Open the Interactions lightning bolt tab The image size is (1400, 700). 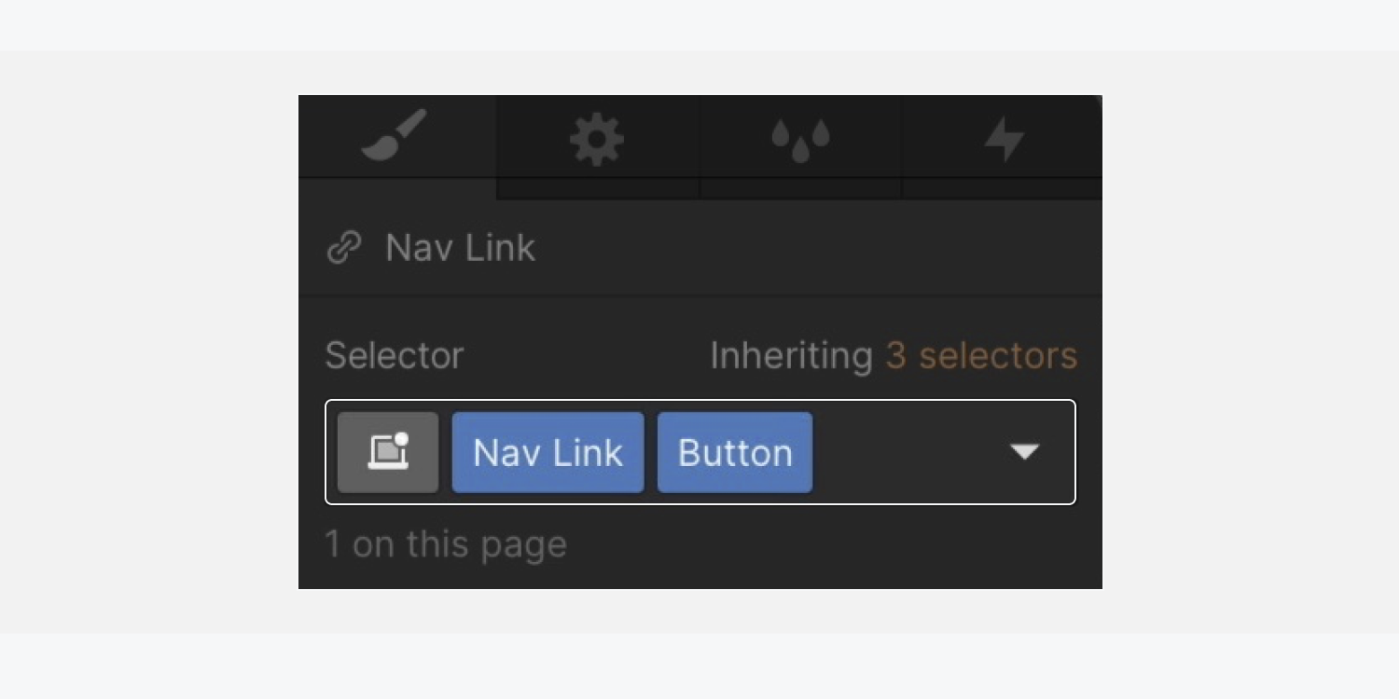1004,142
